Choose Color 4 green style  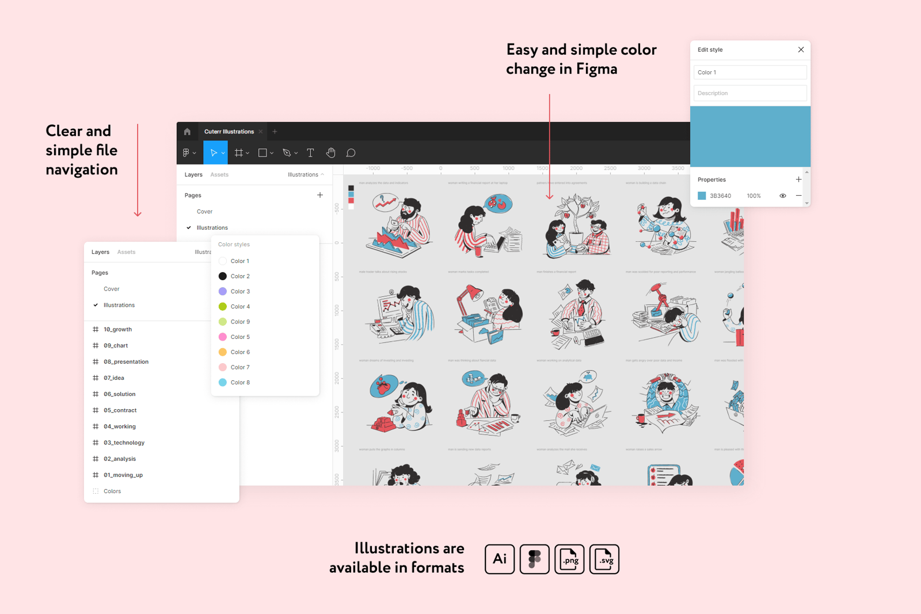240,307
